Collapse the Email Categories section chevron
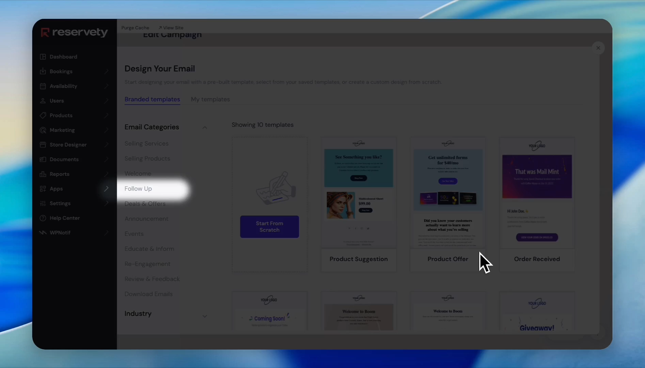 (205, 127)
